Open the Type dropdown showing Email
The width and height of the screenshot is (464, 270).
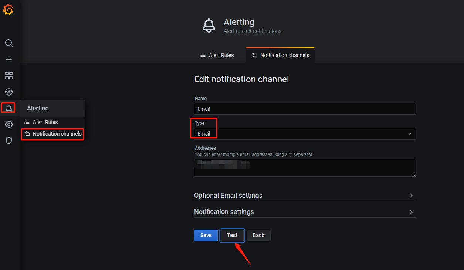pos(305,134)
